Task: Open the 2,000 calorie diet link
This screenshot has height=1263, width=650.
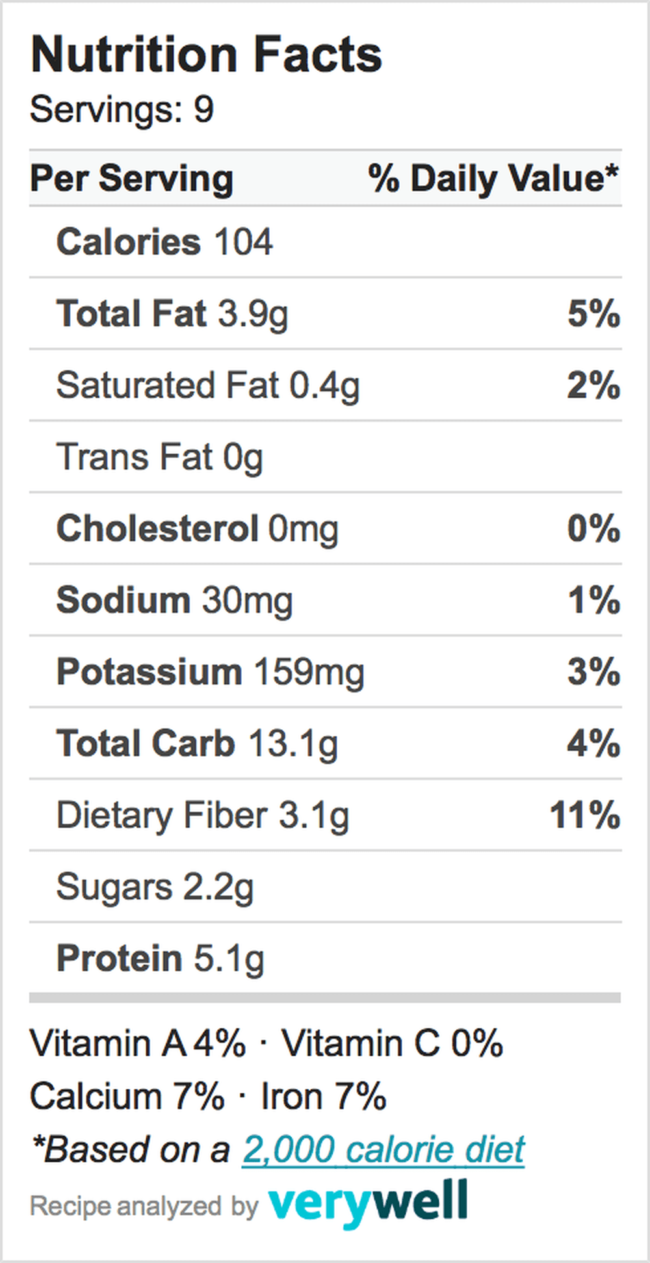Action: (x=383, y=1150)
